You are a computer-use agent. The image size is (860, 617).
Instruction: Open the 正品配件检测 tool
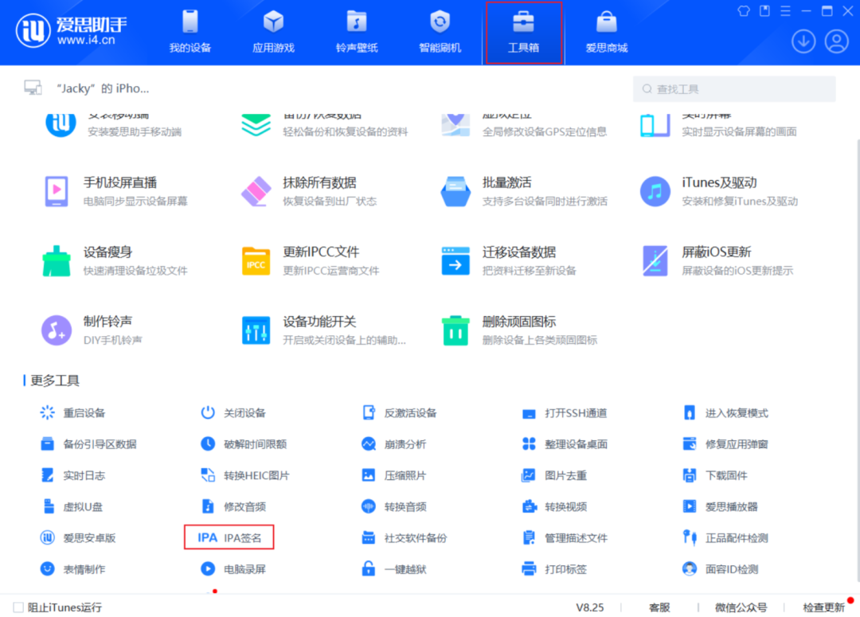[725, 537]
